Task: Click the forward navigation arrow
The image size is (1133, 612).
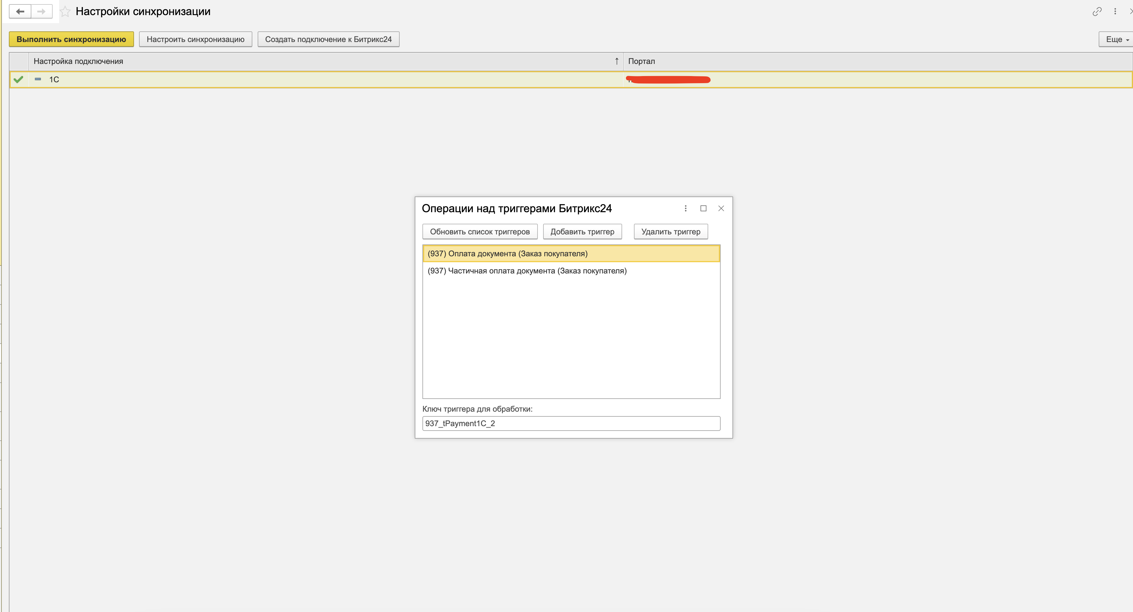Action: click(x=41, y=12)
